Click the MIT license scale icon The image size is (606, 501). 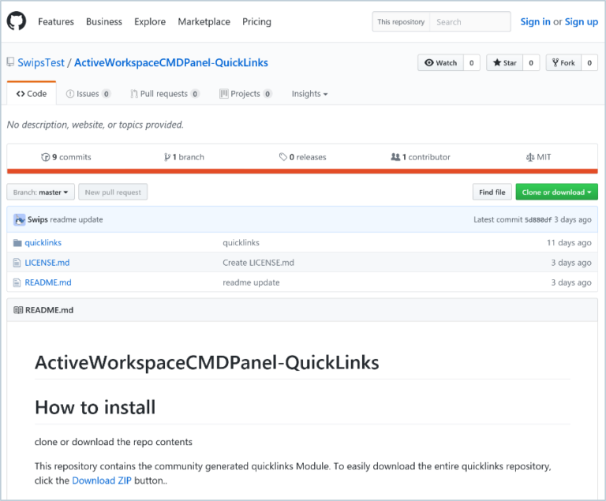click(530, 157)
